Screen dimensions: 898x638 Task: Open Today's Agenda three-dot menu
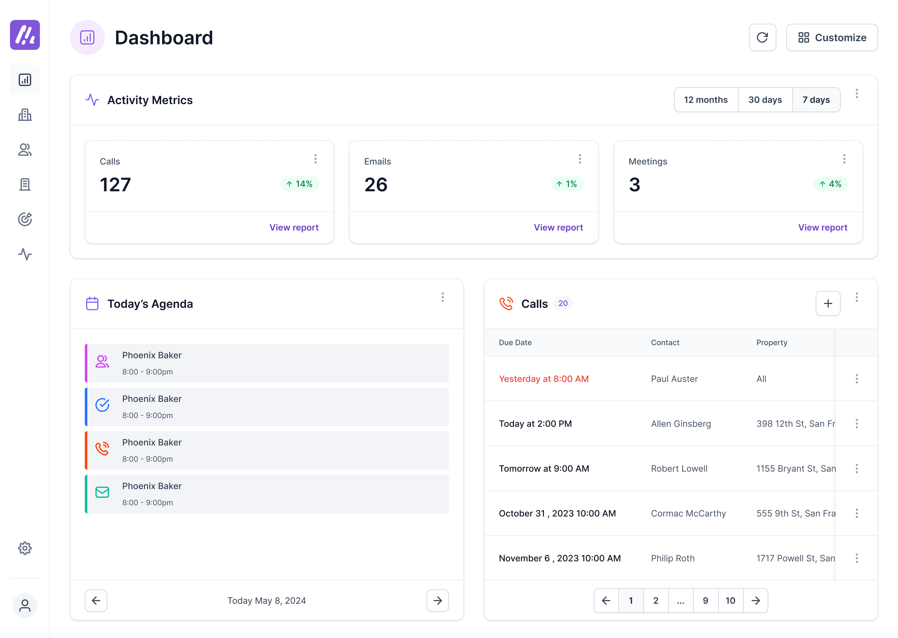[x=442, y=297]
